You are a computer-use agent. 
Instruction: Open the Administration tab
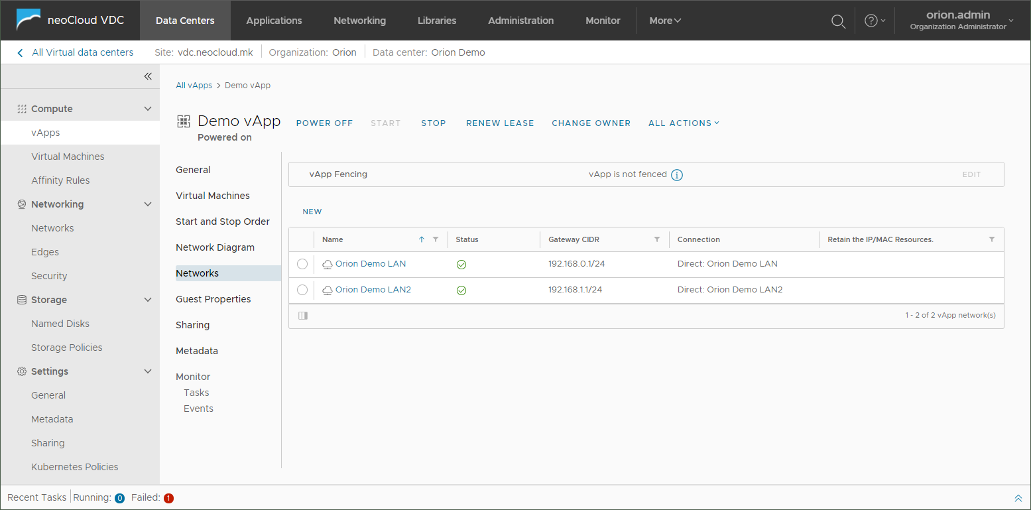520,21
